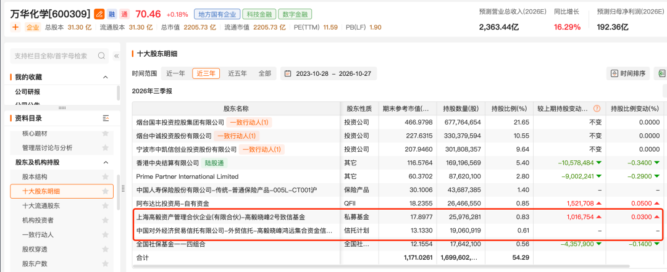The image size is (667, 272).
Task: Click the 融 badge next to stock name
Action: (111, 14)
